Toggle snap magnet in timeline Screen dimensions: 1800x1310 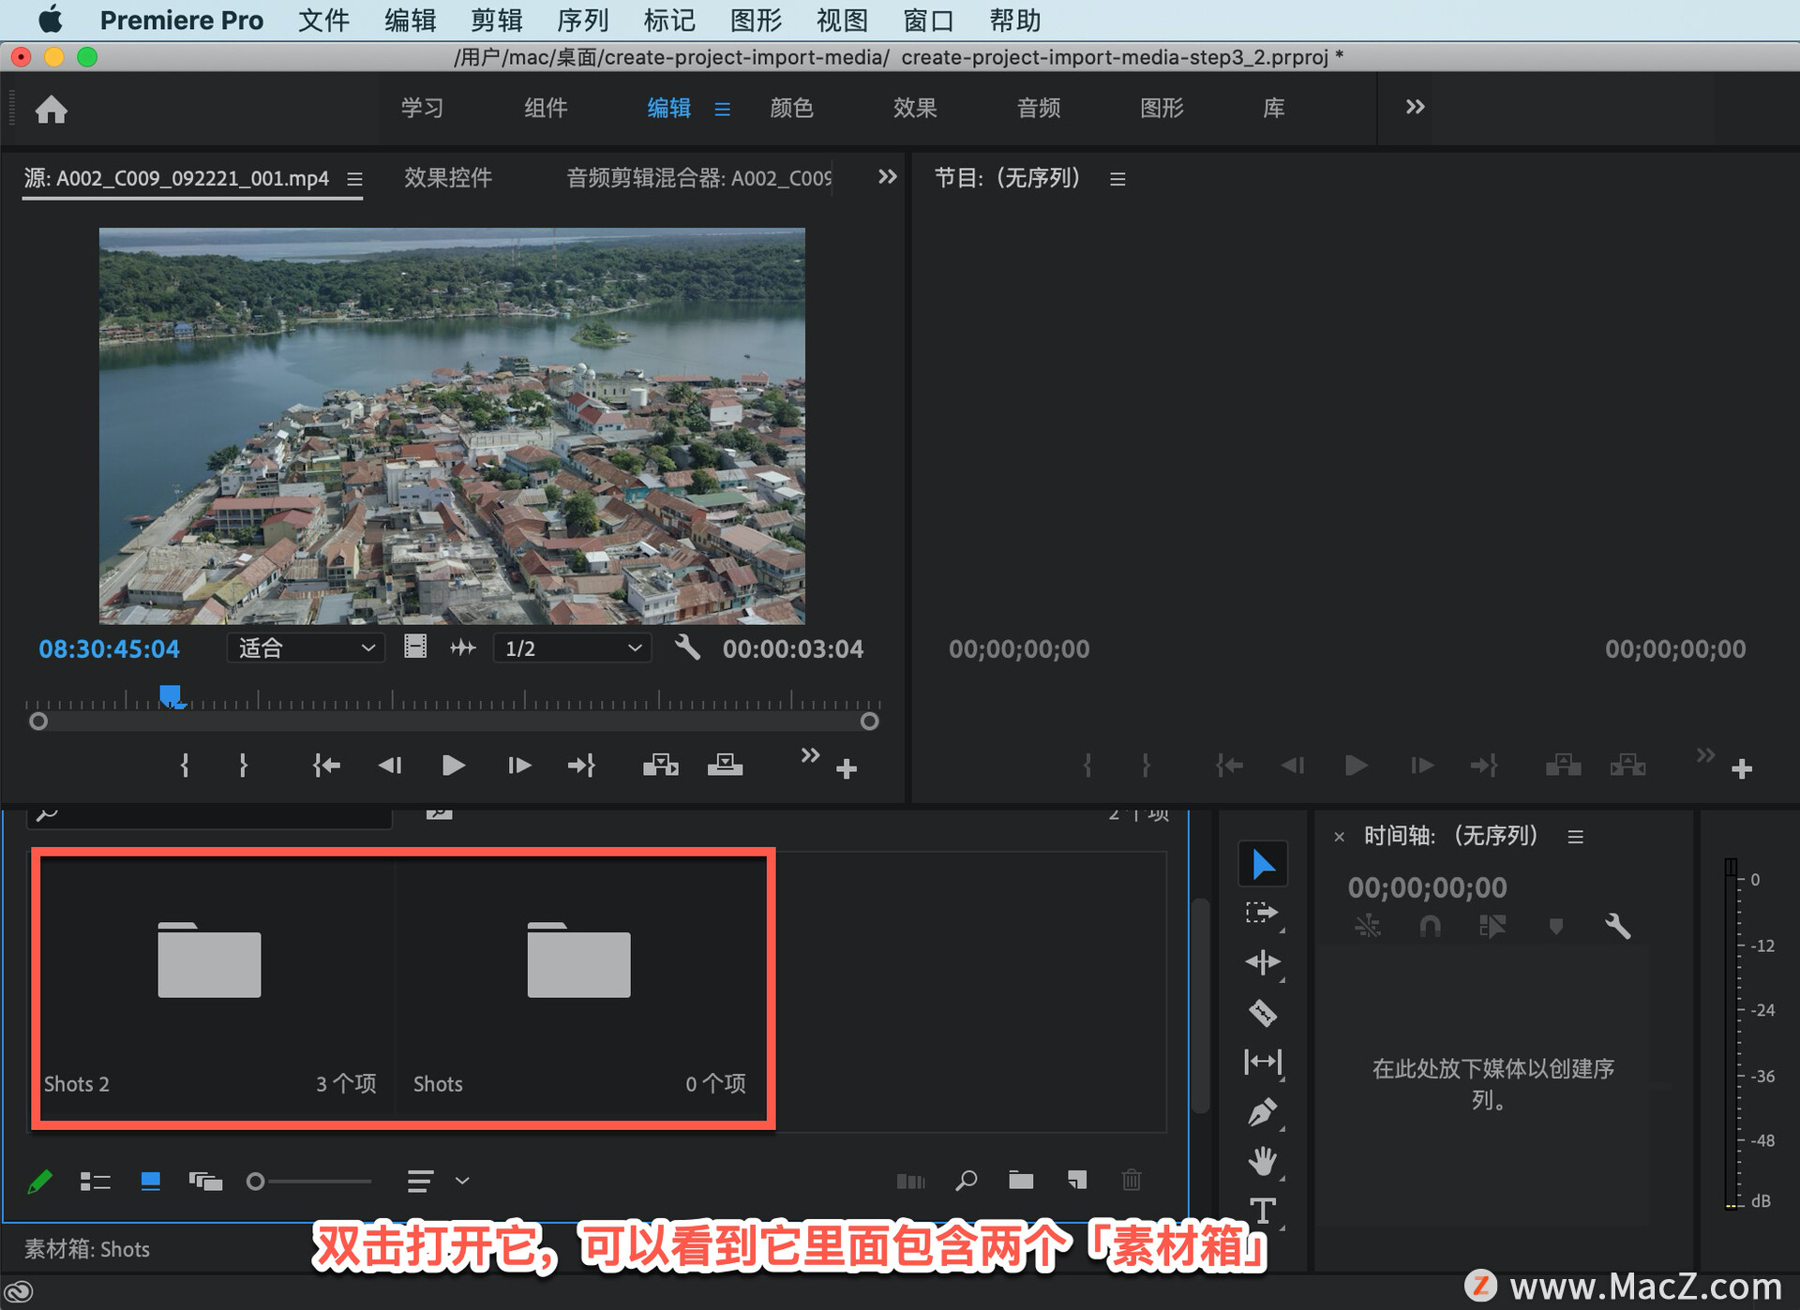(x=1430, y=927)
